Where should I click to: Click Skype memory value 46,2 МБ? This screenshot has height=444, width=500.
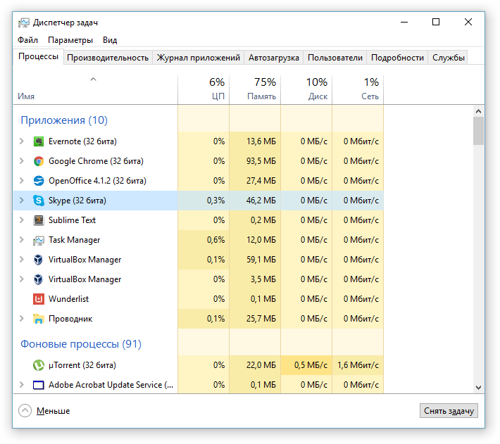pyautogui.click(x=261, y=201)
